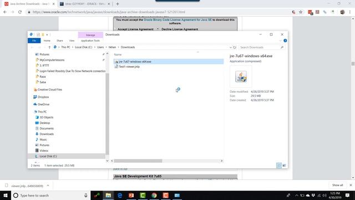Open the Quick Access Toolbar dropdown arrow

click(x=47, y=34)
